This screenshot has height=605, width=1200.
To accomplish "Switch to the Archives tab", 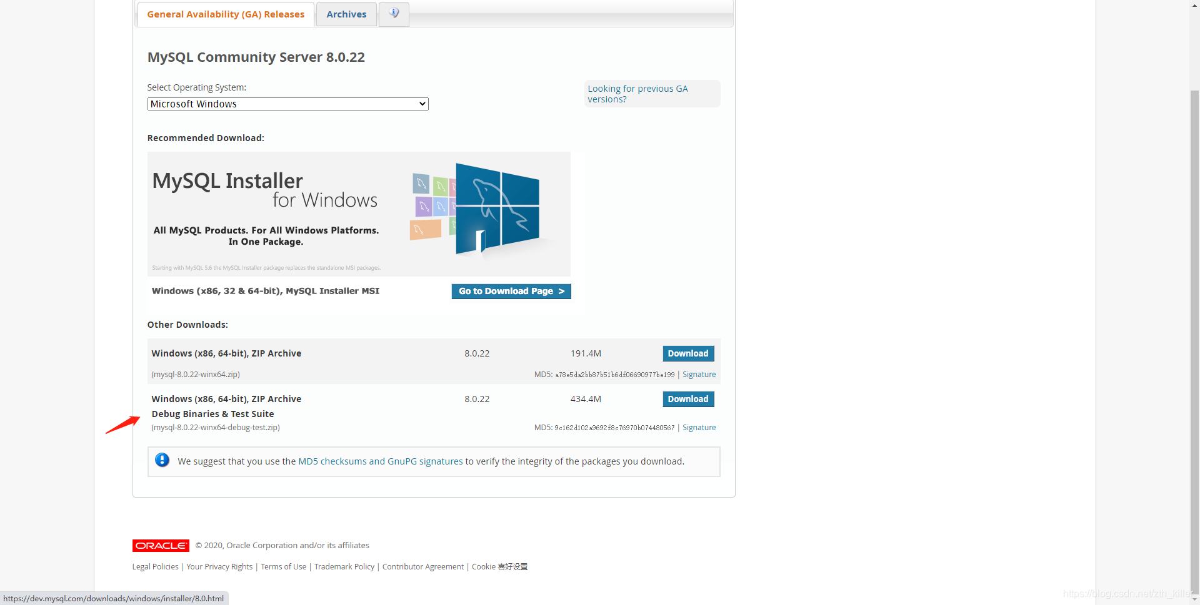I will click(346, 14).
